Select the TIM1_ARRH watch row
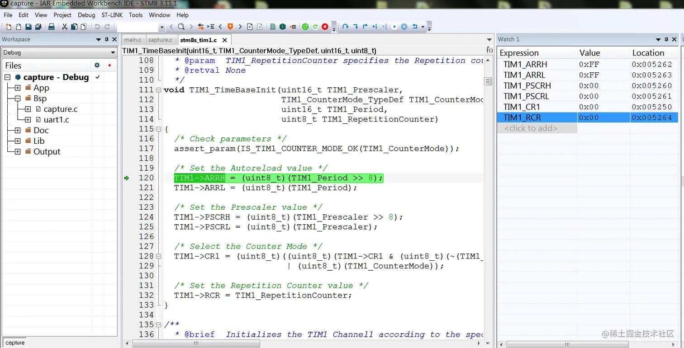 click(587, 64)
